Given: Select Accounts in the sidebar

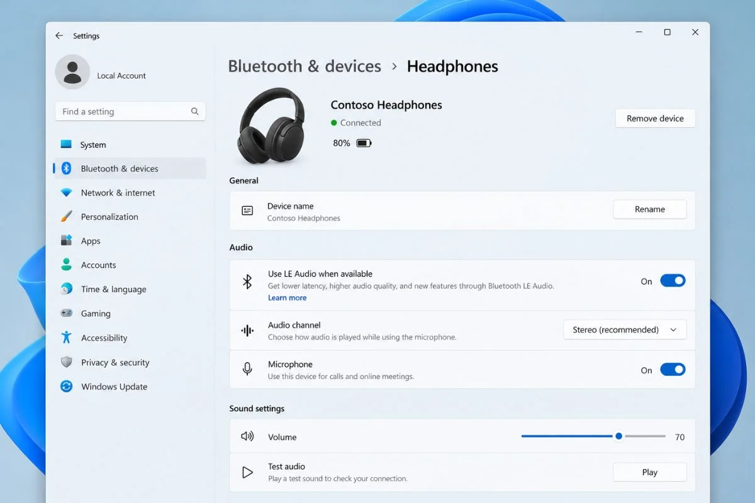Looking at the screenshot, I should pos(130,265).
